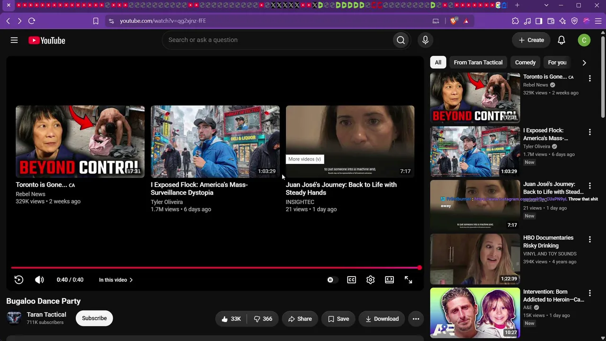The image size is (606, 341).
Task: Open Tyler Oliveira channel under end-screen video
Action: pos(167,202)
